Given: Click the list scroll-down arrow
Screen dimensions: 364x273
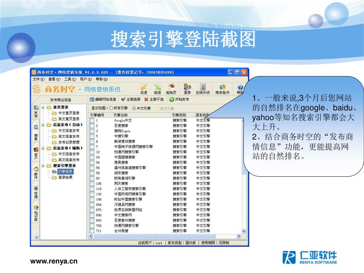Looking at the screenshot, I should pos(243,231).
